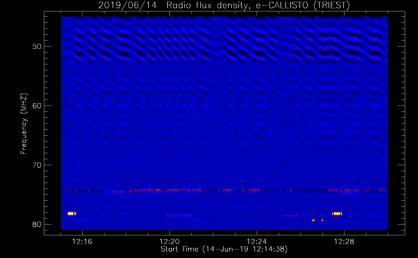The image size is (418, 258).
Task: Click the 12:28 time tick label
Action: pyautogui.click(x=344, y=242)
